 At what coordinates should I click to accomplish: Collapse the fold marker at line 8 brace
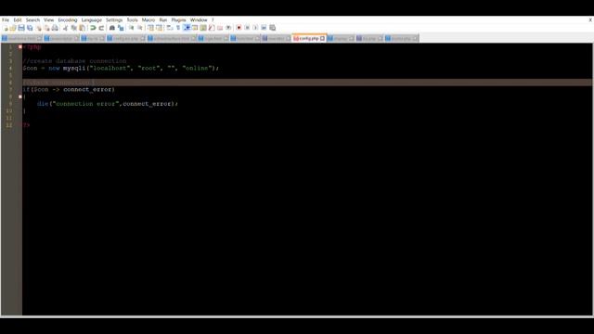click(x=20, y=96)
